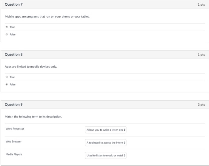Click the 'Media Players' term label
This screenshot has width=209, height=166.
tap(14, 154)
